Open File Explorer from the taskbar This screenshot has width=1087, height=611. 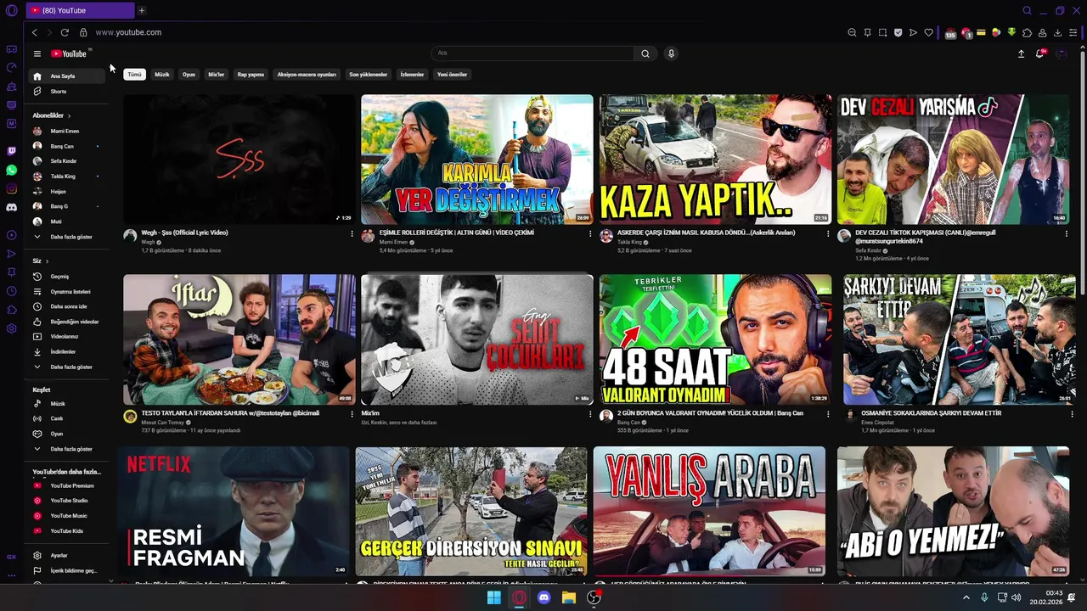569,597
